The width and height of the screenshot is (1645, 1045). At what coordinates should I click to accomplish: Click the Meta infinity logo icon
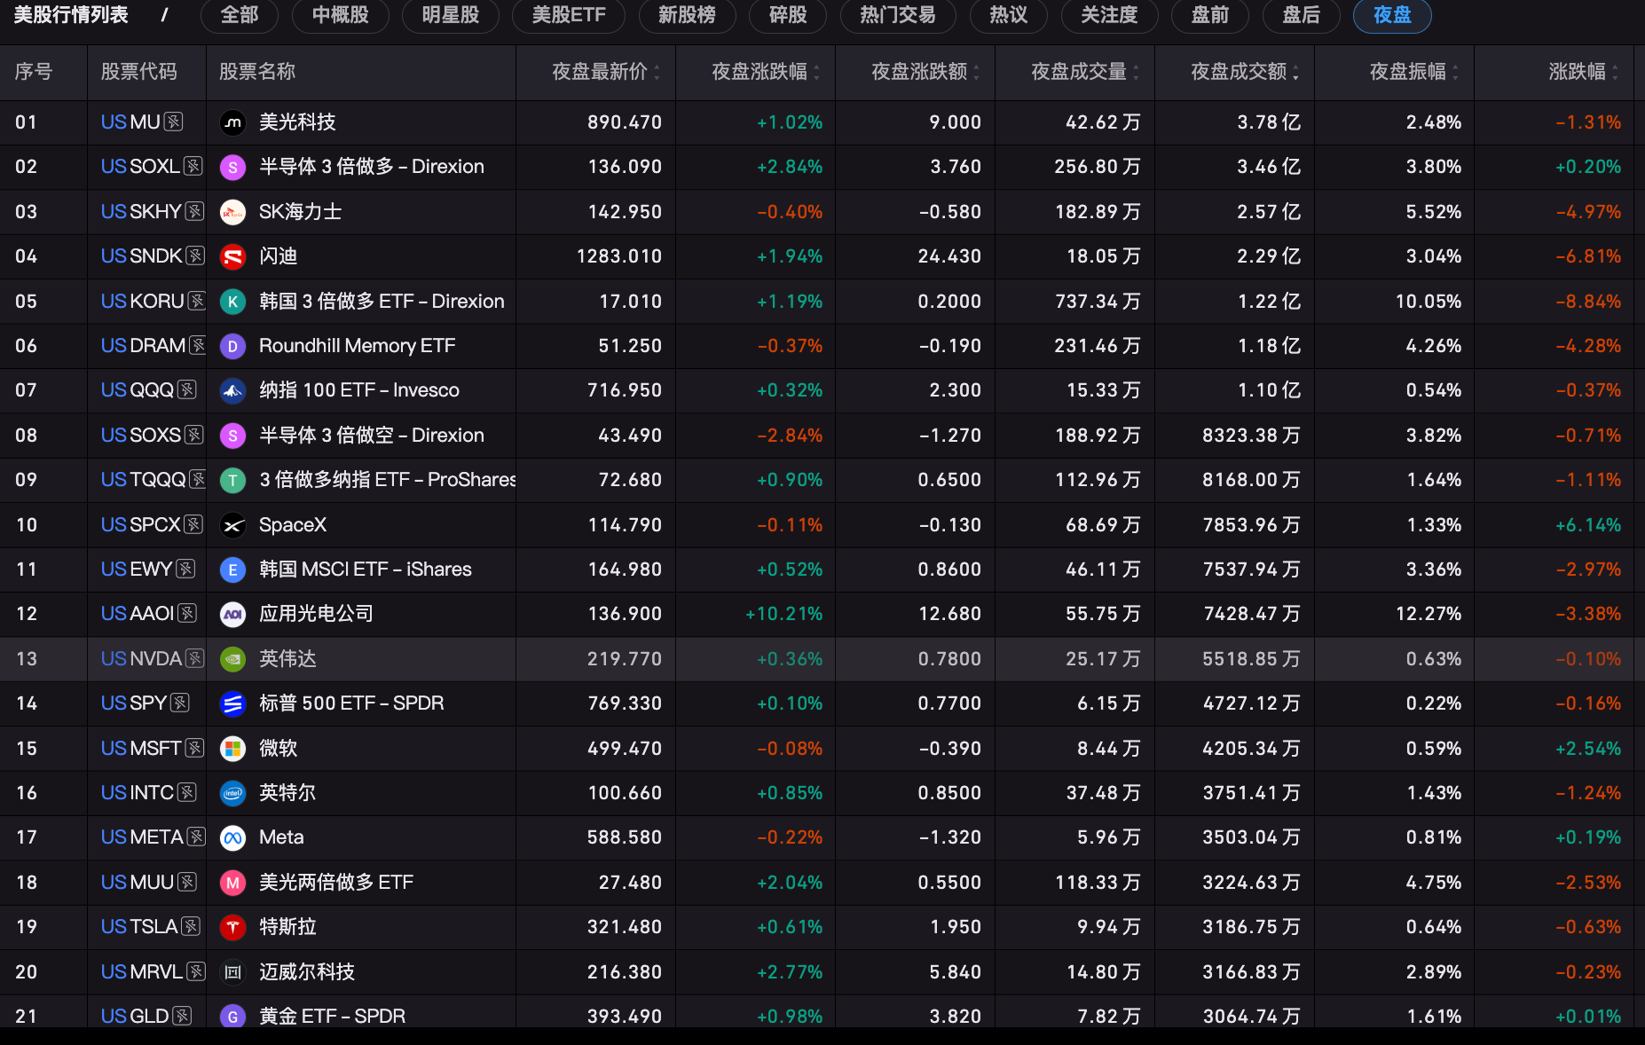pyautogui.click(x=232, y=837)
